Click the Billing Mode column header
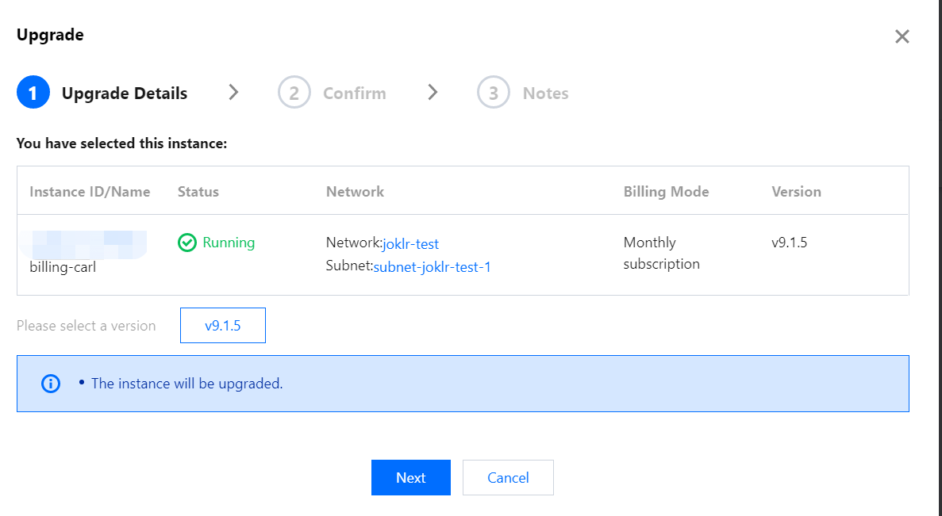 point(666,192)
